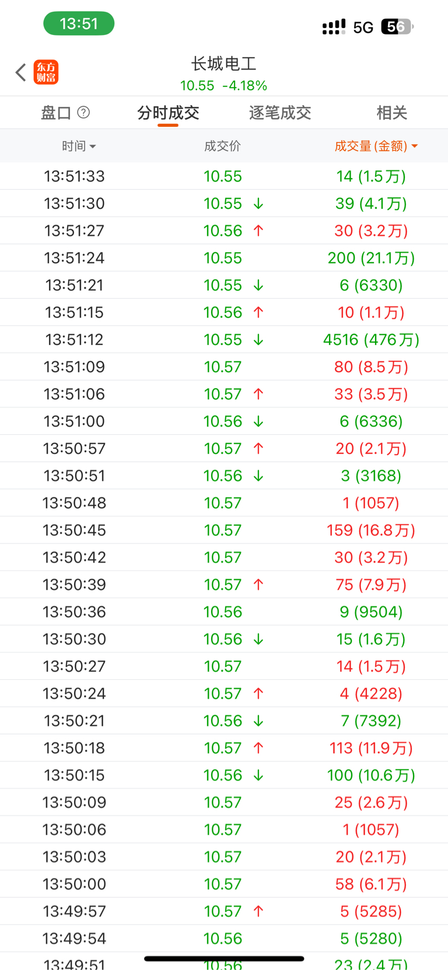The height and width of the screenshot is (970, 448).
Task: Tap the help question mark beside 盘口
Action: (83, 112)
